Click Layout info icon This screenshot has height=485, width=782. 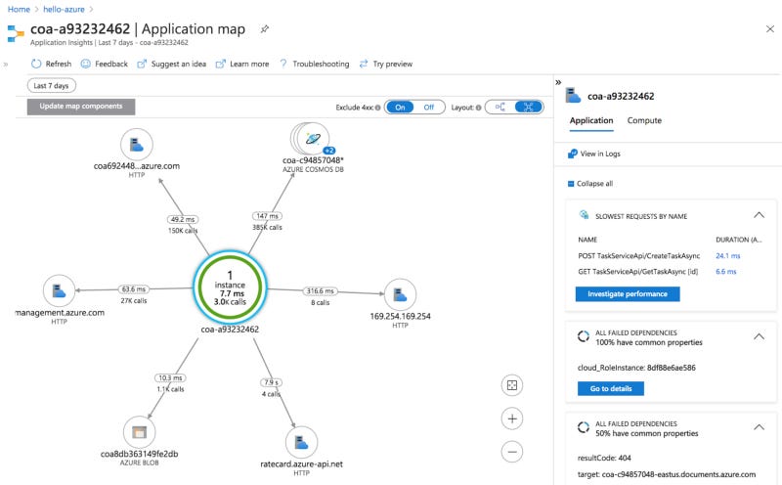478,108
